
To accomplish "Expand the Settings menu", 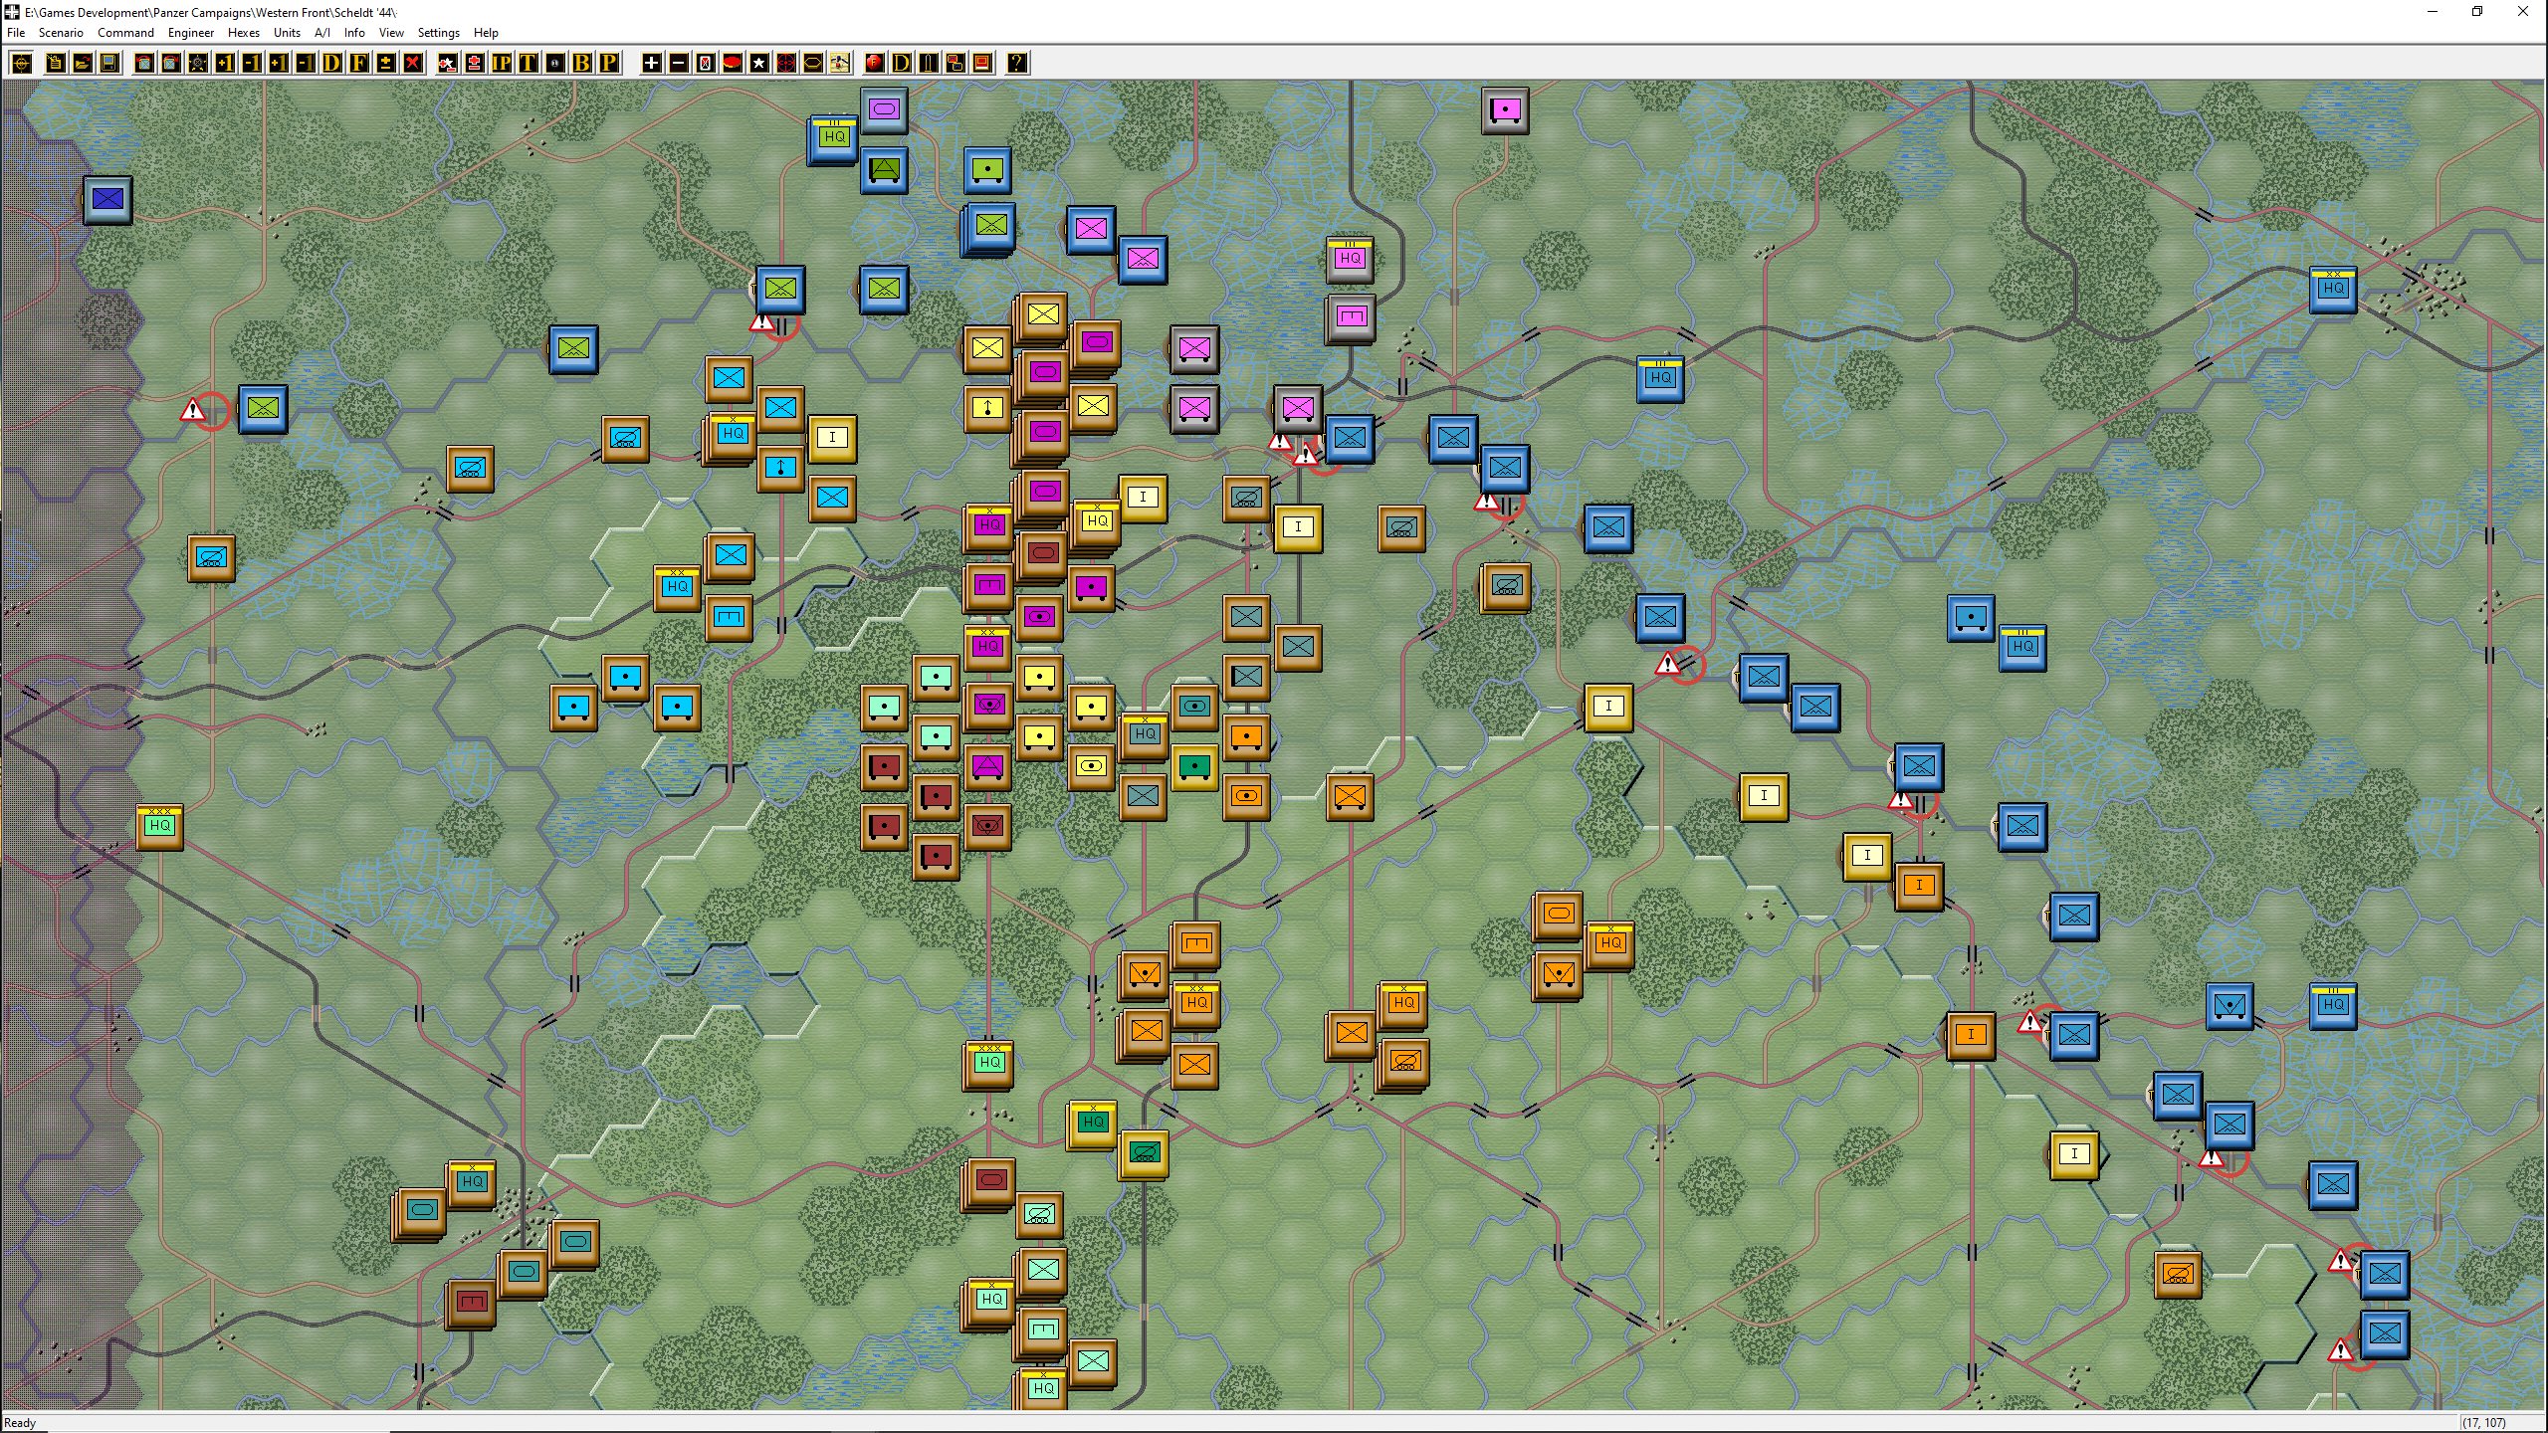I will click(439, 33).
